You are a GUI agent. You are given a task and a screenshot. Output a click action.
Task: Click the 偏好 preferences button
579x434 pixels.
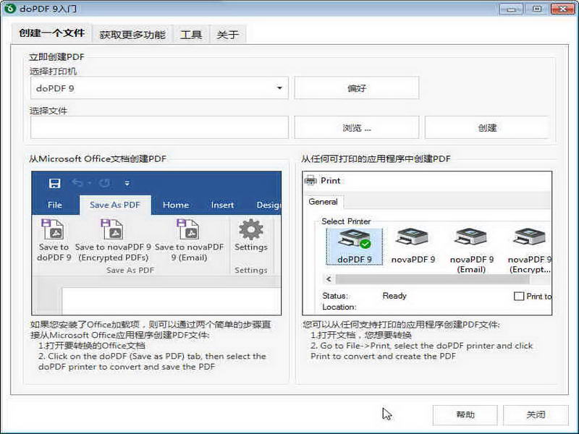(357, 88)
